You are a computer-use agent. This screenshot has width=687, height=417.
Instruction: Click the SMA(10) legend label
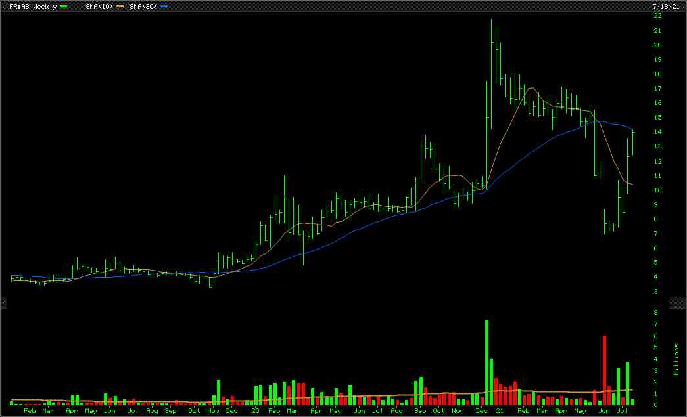[99, 7]
